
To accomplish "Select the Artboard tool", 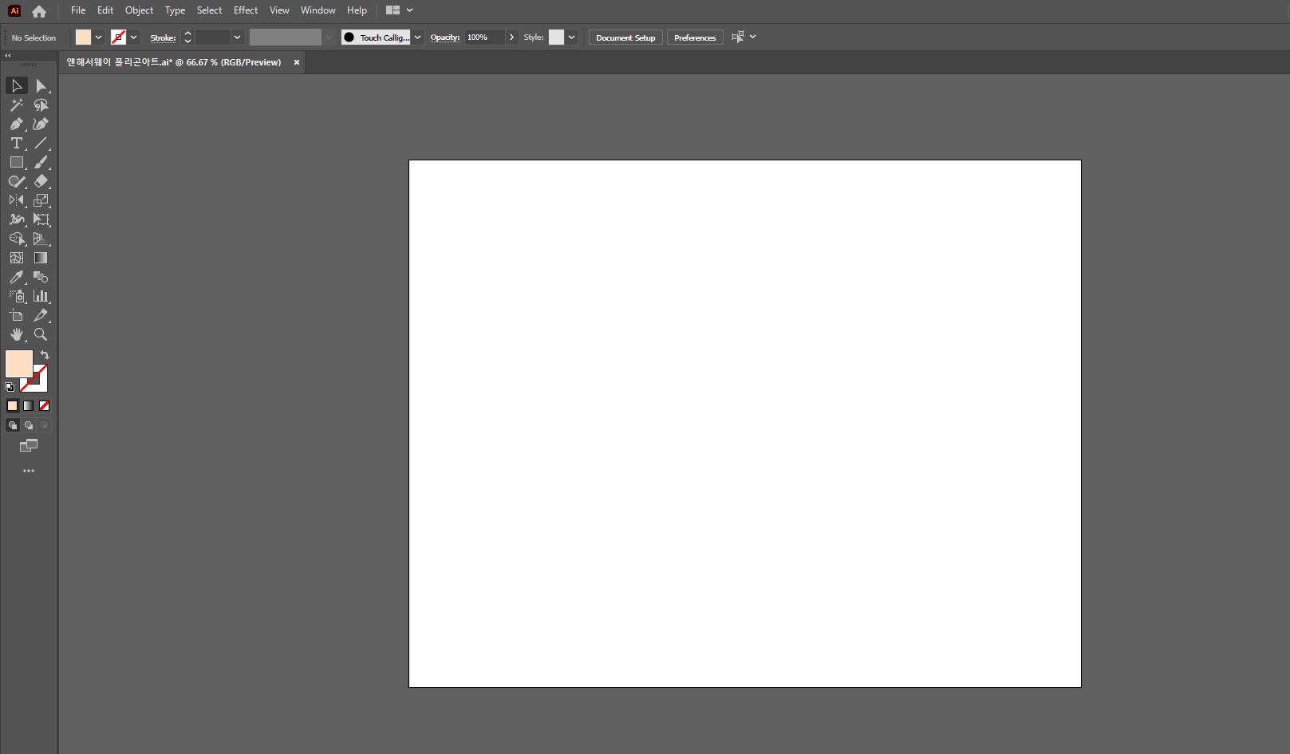I will pos(16,315).
